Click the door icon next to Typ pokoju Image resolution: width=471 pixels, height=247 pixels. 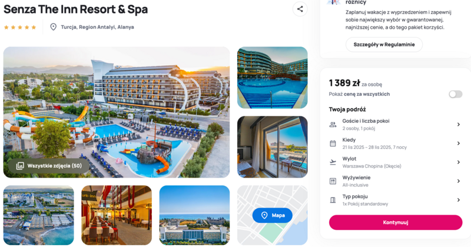point(333,200)
